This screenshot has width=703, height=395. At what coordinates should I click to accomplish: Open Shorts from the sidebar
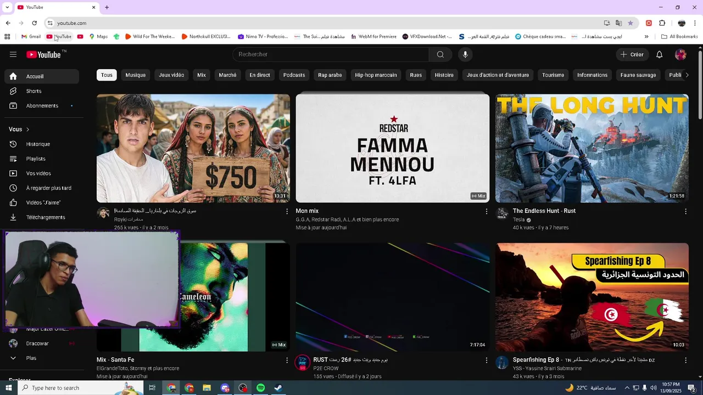coord(42,91)
